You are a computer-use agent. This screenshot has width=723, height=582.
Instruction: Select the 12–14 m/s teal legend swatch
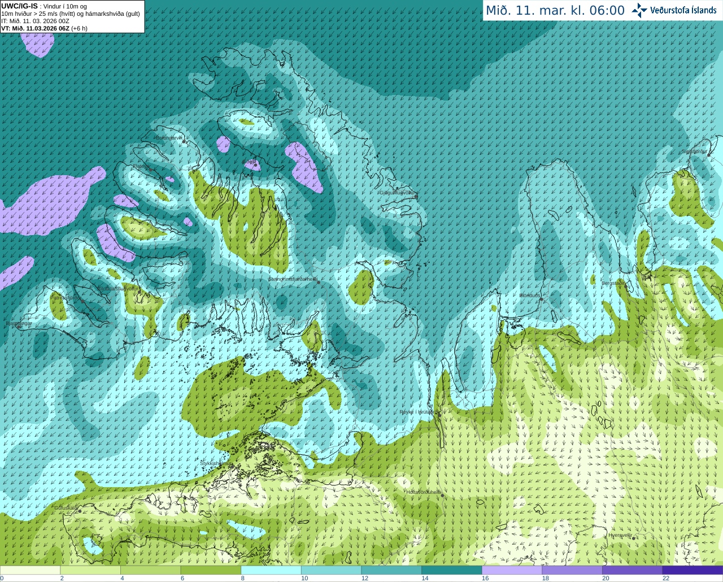click(x=391, y=570)
